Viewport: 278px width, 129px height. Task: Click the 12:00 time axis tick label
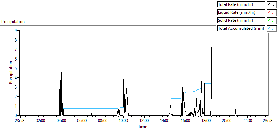coord(144,121)
